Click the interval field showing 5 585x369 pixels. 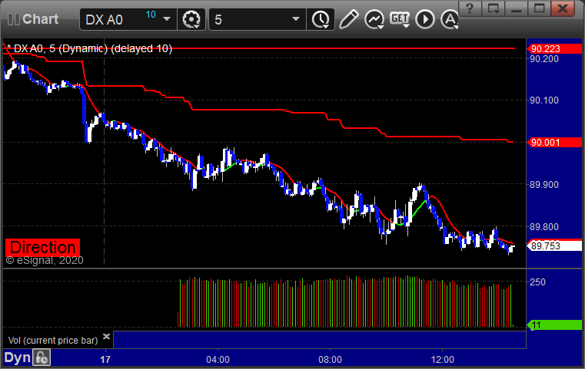258,19
